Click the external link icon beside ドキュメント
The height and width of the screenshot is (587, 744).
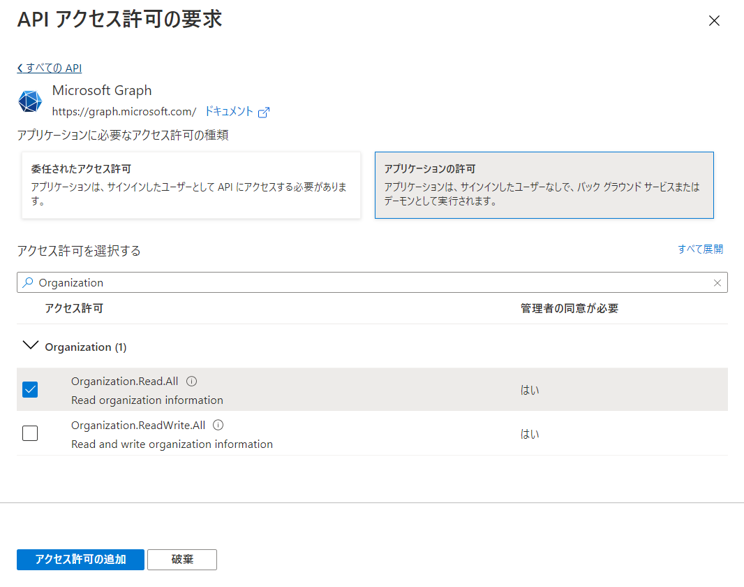[x=264, y=112]
